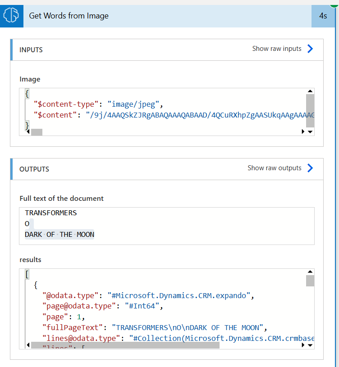Click the "image/jpeg" value
339x367 pixels.
[133, 104]
